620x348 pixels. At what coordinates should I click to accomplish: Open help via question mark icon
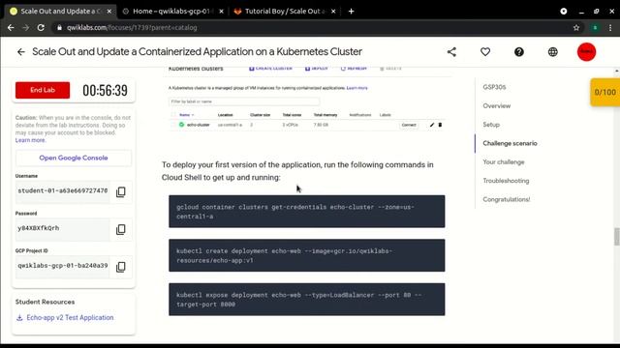pyautogui.click(x=519, y=51)
